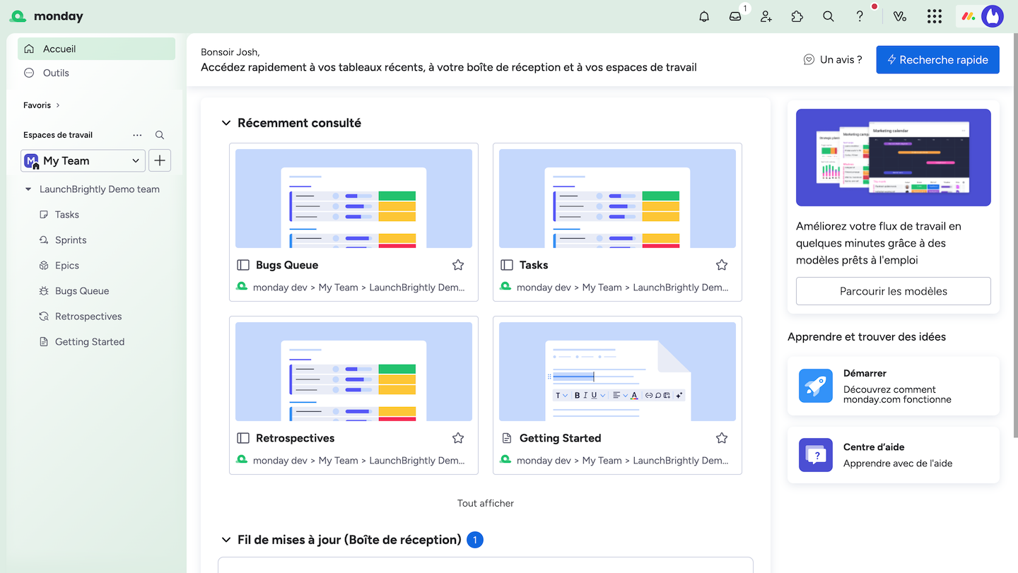Click the Getting Started breadcrumb path text
This screenshot has height=573, width=1018.
623,461
